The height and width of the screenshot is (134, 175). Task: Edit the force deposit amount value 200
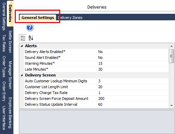coord(133,99)
